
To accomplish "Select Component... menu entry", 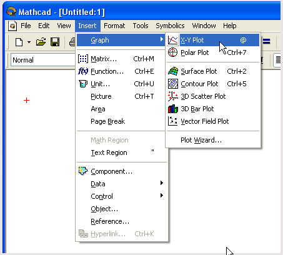I will coord(121,171).
